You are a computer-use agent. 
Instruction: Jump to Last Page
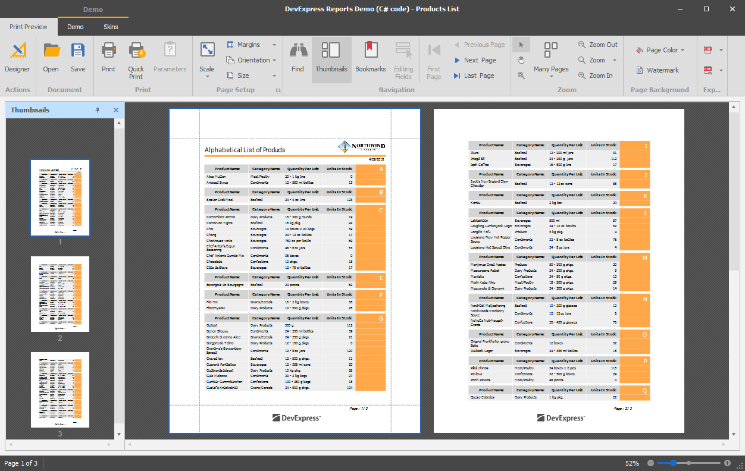(x=473, y=76)
